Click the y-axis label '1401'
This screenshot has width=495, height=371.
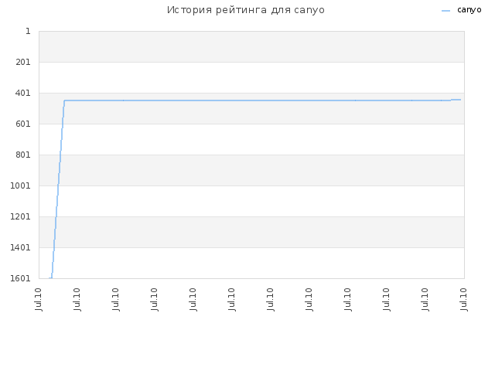tap(21, 247)
